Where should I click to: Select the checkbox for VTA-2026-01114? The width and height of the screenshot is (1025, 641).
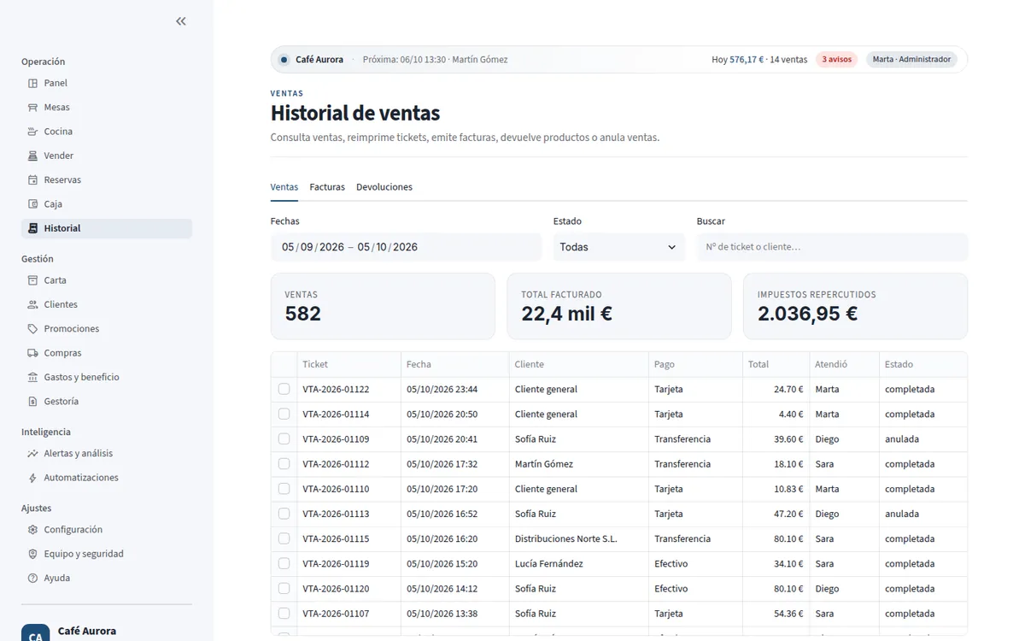click(284, 414)
